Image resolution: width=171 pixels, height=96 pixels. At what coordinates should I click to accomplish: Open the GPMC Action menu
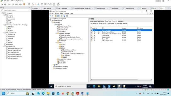pos(57,13)
